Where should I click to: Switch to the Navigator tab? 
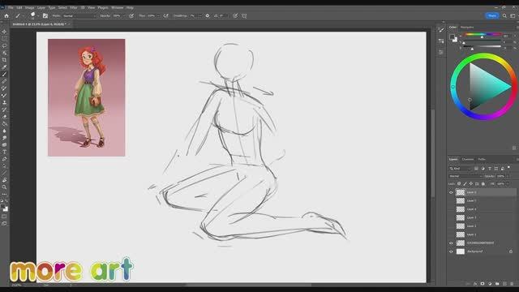tap(467, 27)
